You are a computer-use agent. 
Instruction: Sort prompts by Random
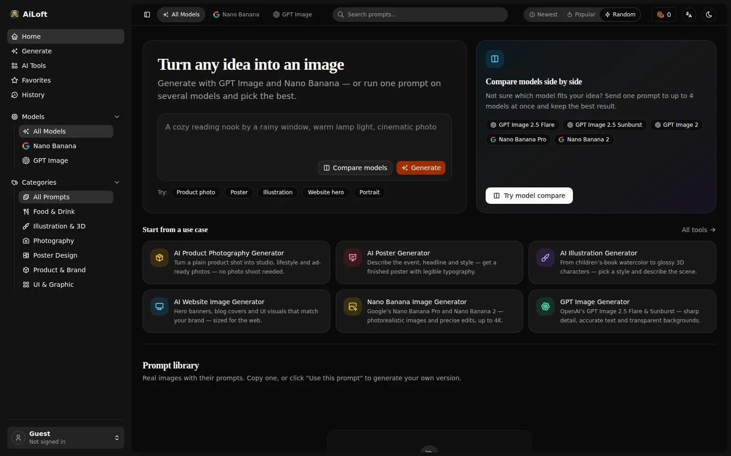(x=620, y=15)
